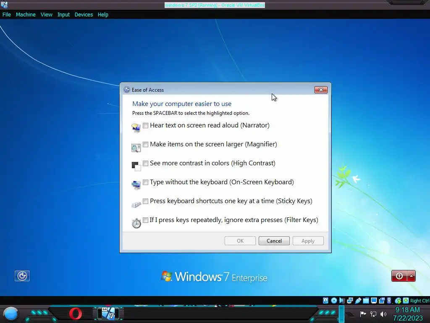Open Ease of Access button on logon screen
Screen dimensions: 430x323
[x=22, y=276]
